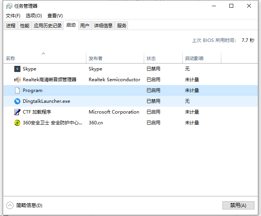Switch to the 性能 tab

[25, 26]
